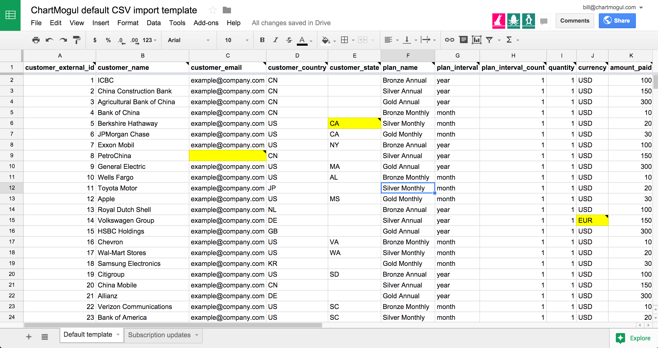The height and width of the screenshot is (348, 658).
Task: Apply strikethrough formatting
Action: (x=289, y=40)
